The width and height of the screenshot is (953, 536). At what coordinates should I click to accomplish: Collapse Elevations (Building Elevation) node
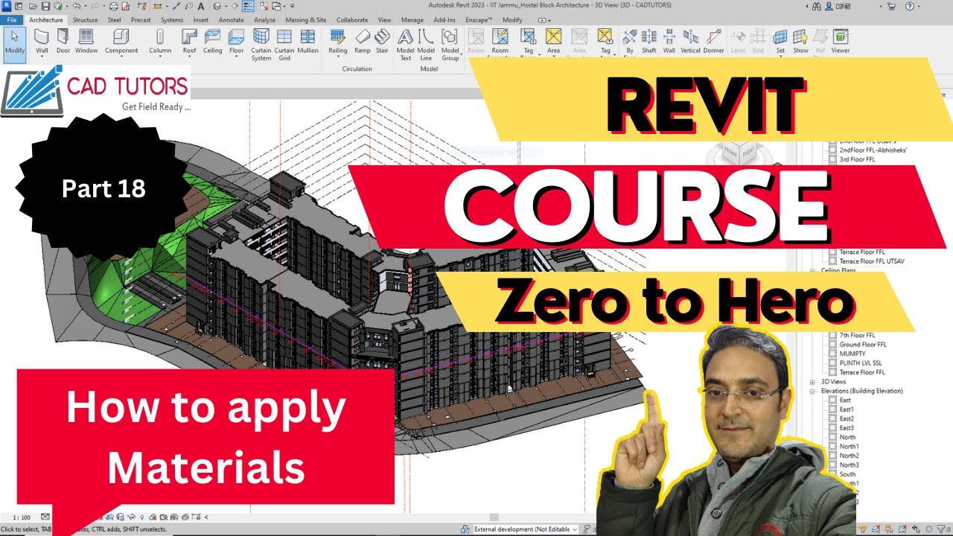pyautogui.click(x=813, y=391)
